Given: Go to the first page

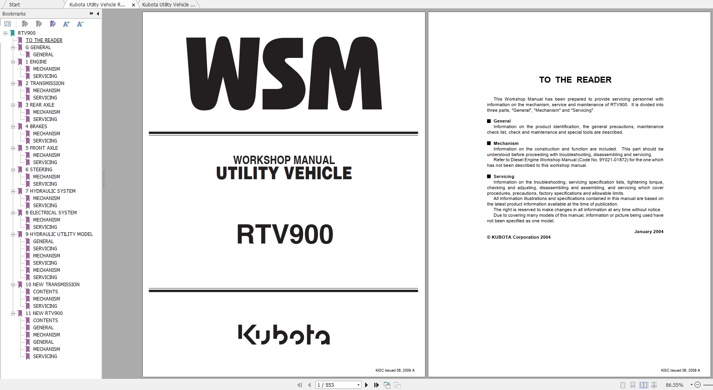Looking at the screenshot, I should click(300, 385).
